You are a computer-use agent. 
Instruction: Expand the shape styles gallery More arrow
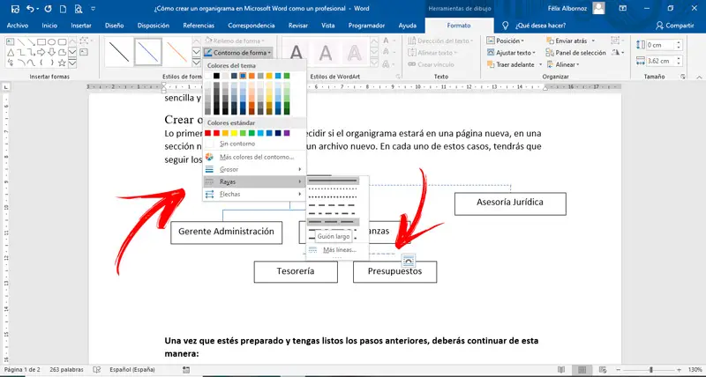(196, 63)
